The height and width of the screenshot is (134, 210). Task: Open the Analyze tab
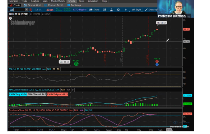click(35, 1)
